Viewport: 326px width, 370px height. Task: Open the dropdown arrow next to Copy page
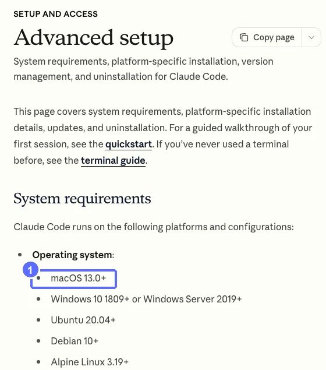(x=311, y=37)
